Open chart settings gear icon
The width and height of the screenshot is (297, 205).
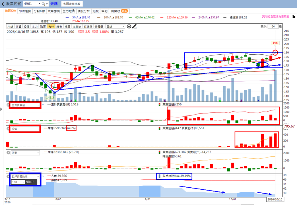129,26
